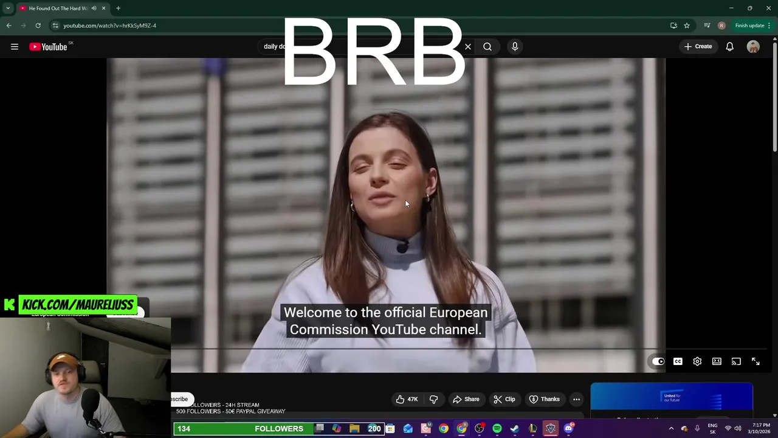Open the Chrome tab search dropdown
Viewport: 778px width, 438px height.
(8, 8)
